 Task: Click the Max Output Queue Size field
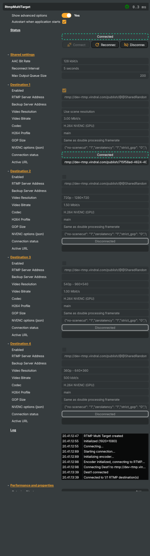(x=105, y=76)
